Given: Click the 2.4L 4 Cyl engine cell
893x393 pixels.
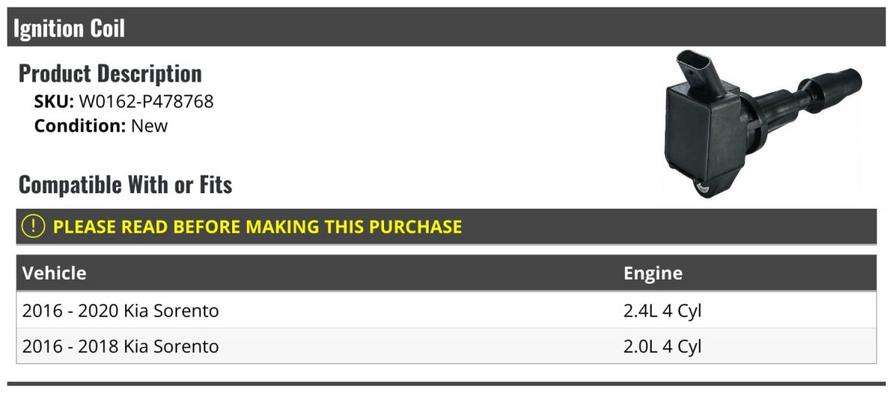Looking at the screenshot, I should coord(662,311).
